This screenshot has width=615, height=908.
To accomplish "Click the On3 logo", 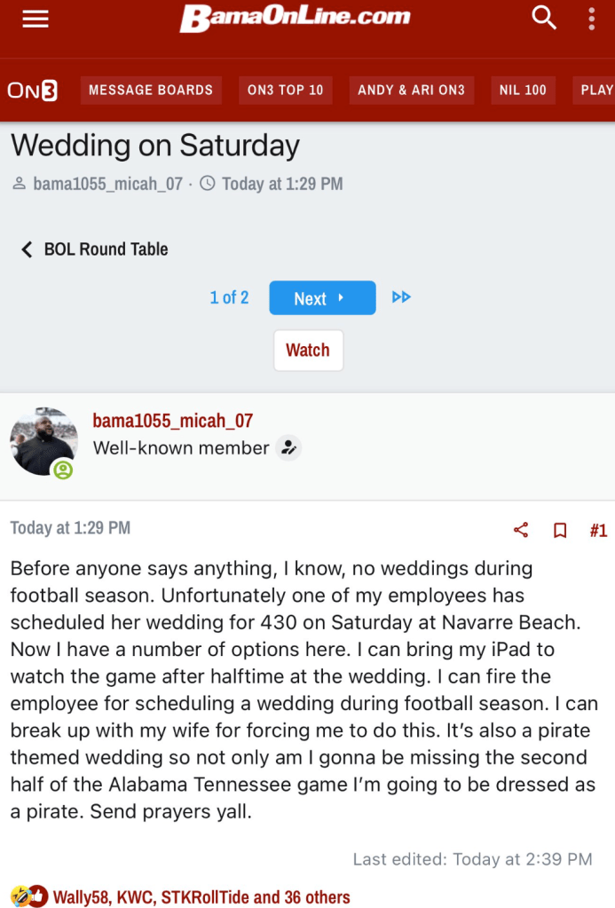I will pos(32,90).
